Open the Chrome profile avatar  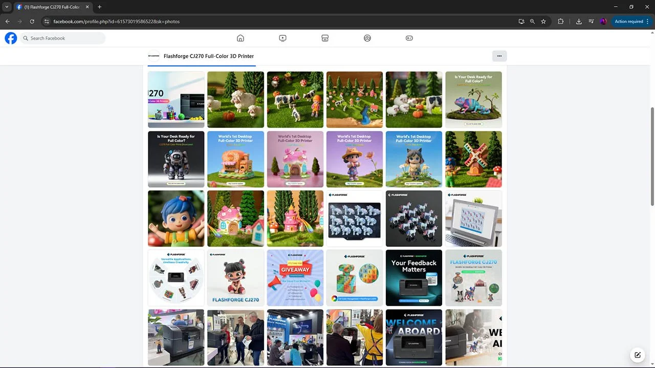click(x=603, y=21)
